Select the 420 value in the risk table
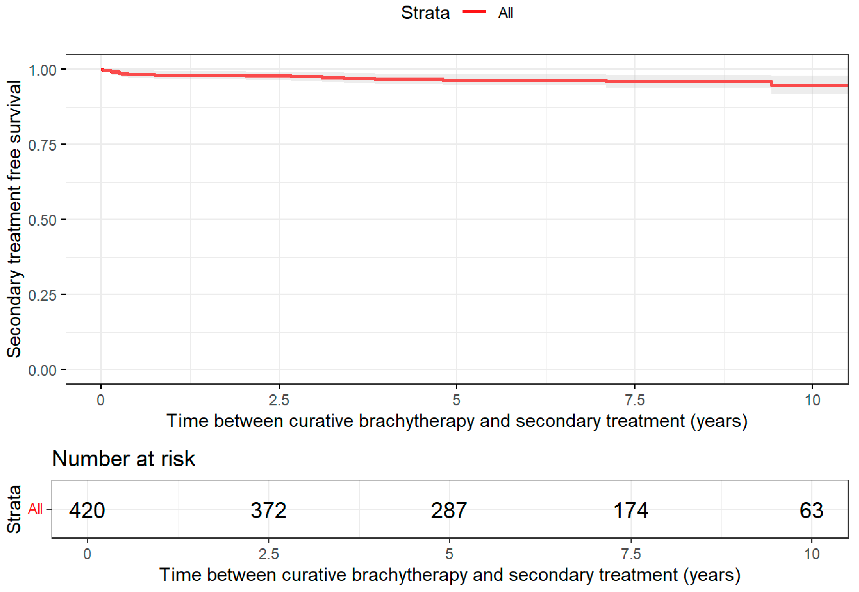This screenshot has height=592, width=859. [87, 511]
